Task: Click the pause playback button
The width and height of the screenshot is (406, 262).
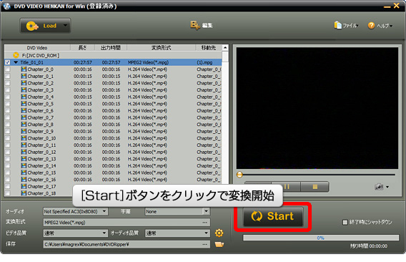Action: pyautogui.click(x=287, y=187)
